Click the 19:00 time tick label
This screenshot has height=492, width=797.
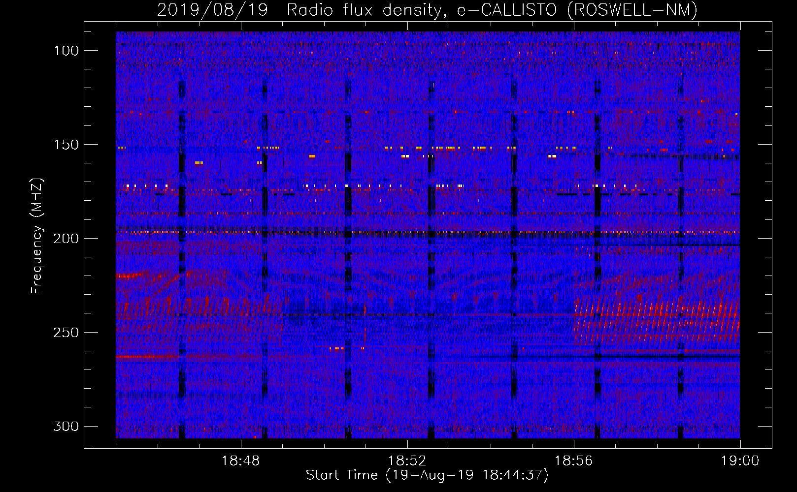pyautogui.click(x=740, y=461)
